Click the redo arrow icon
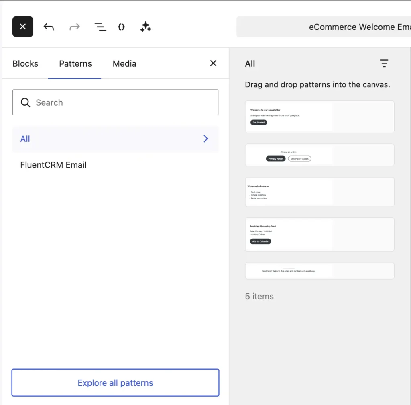Image resolution: width=411 pixels, height=405 pixels. pyautogui.click(x=74, y=27)
